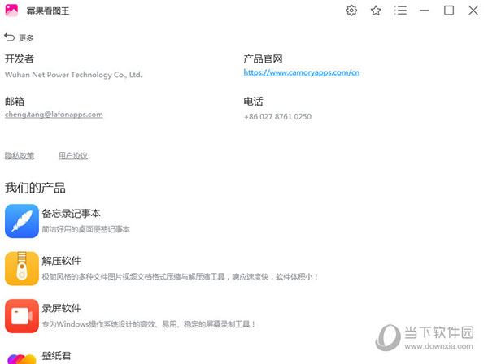Image resolution: width=488 pixels, height=364 pixels.
Task: Select the 录屏软件 product title
Action: tap(61, 309)
